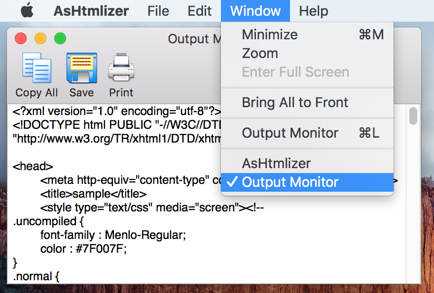Click the Print label under printer
434x293 pixels.
coord(121,93)
